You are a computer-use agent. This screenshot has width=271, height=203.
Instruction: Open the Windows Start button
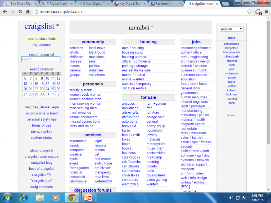(x=7, y=198)
